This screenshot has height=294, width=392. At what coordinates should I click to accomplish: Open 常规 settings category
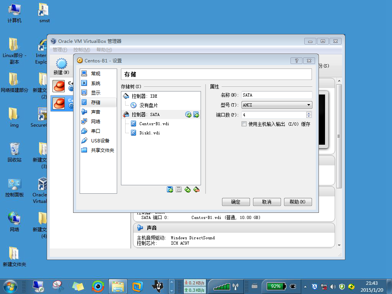coord(98,73)
